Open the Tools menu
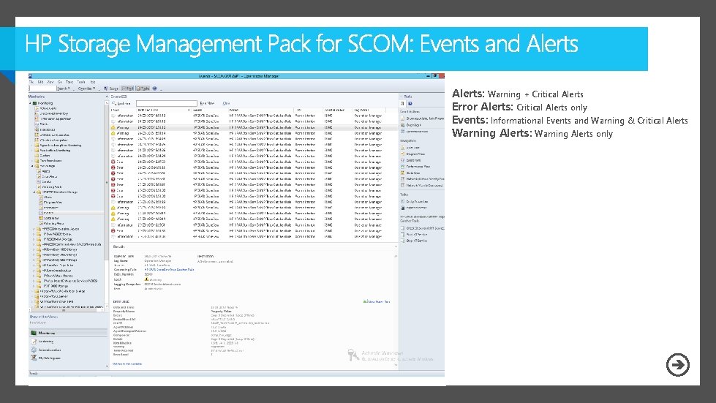Viewport: 716px width, 403px height. coord(81,82)
